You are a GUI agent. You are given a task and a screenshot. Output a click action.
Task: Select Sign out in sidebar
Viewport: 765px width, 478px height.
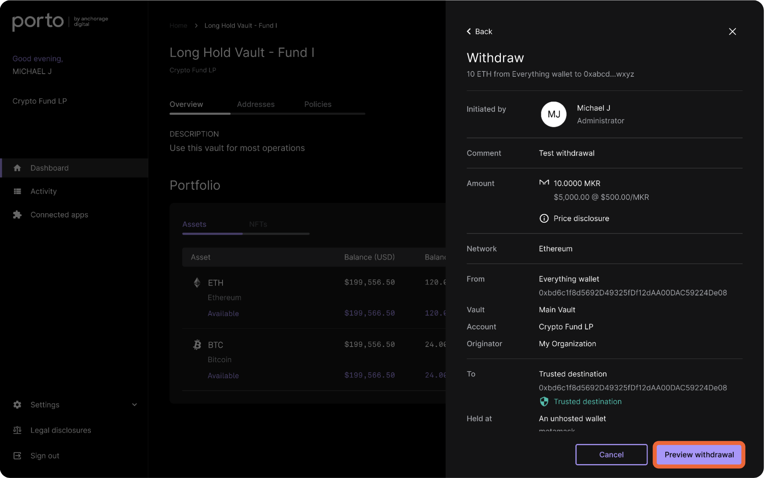45,456
